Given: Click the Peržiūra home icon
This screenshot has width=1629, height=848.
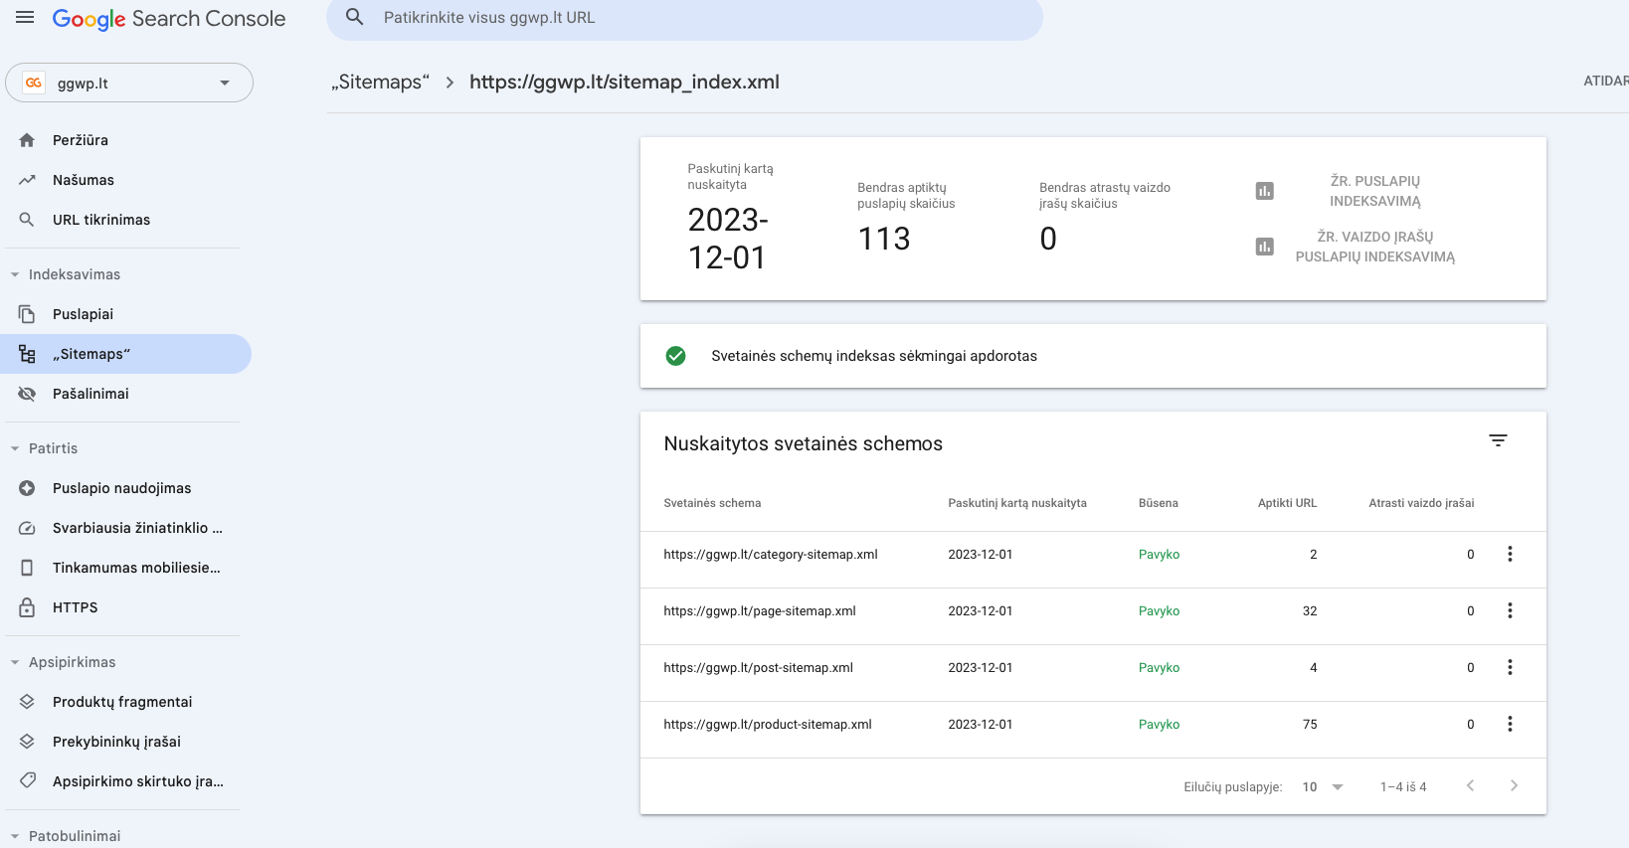Looking at the screenshot, I should pyautogui.click(x=27, y=140).
